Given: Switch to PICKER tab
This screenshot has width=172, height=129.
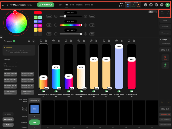Looking at the screenshot, I should [x=79, y=5].
